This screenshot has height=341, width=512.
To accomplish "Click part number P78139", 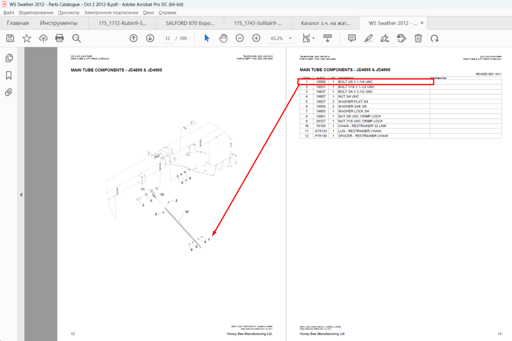I will (x=321, y=136).
